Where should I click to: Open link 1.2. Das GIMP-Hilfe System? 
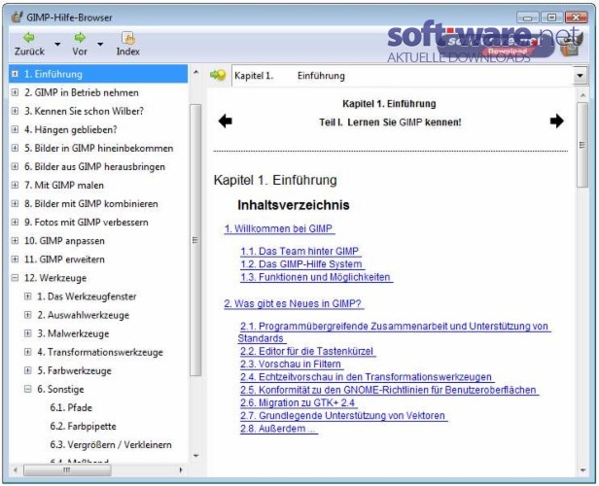(x=301, y=264)
